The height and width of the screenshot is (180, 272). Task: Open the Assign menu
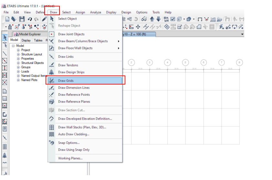[80, 12]
